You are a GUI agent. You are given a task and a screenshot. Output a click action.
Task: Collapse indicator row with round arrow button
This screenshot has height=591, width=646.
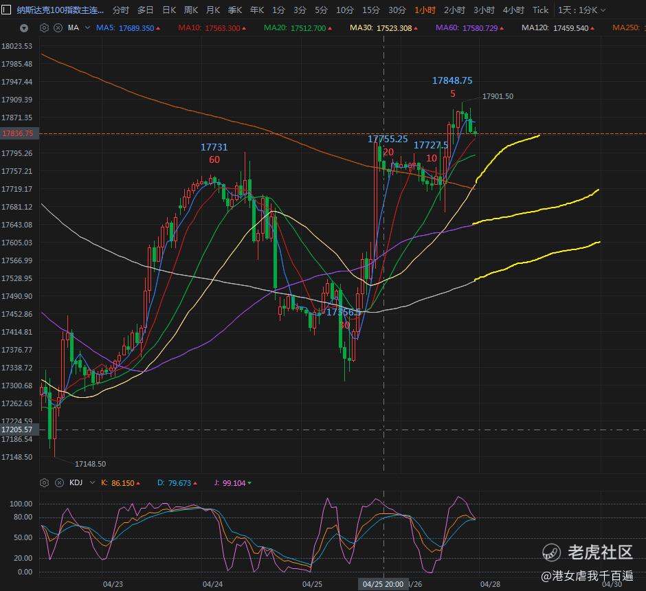point(24,28)
